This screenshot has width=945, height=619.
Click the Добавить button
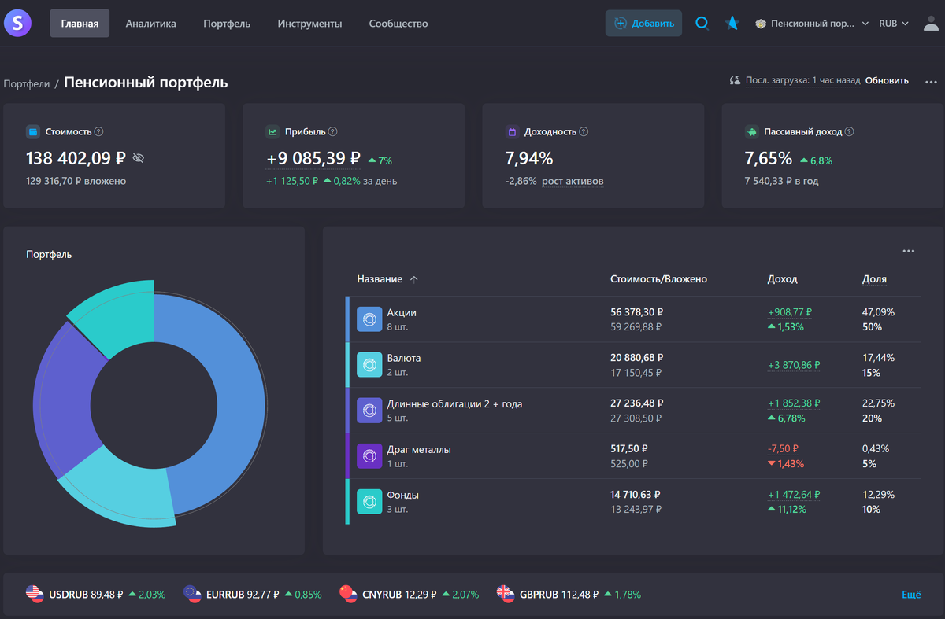tap(643, 24)
